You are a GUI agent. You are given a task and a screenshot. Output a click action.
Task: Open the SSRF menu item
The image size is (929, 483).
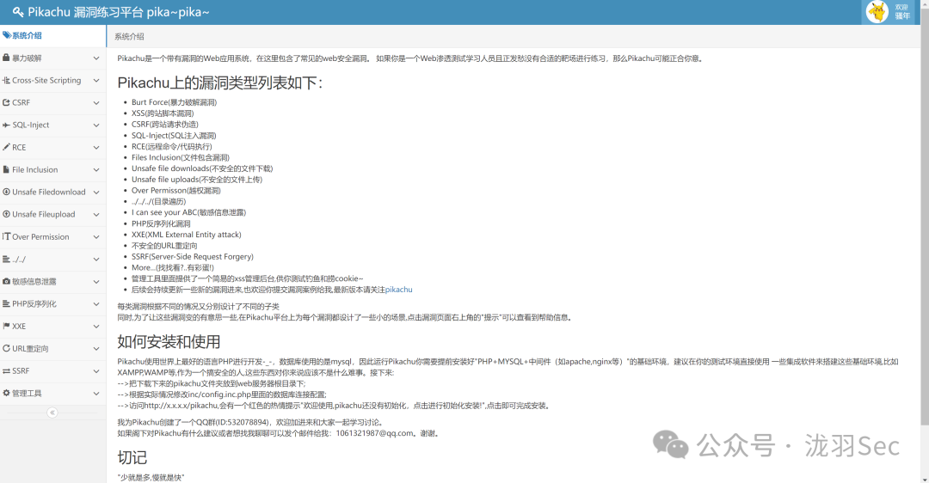point(52,370)
